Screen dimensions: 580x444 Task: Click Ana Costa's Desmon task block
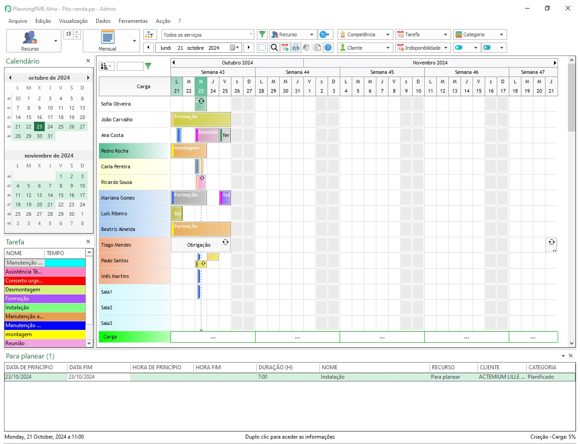207,135
